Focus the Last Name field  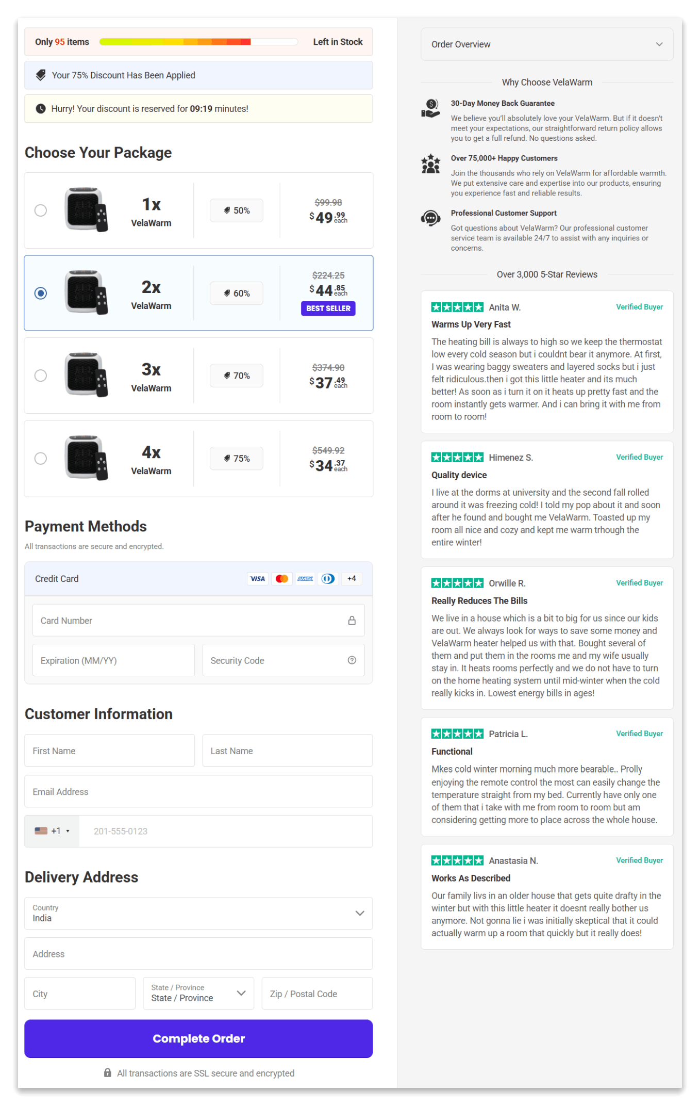pyautogui.click(x=288, y=751)
